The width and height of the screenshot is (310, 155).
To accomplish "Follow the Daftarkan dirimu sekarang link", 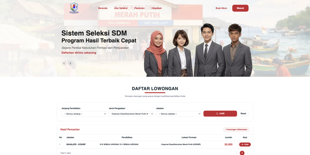I will pos(79,53).
